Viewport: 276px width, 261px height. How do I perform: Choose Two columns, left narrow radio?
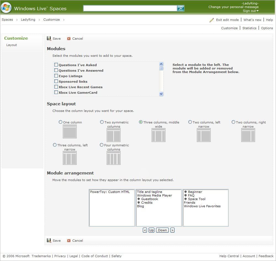[190, 122]
